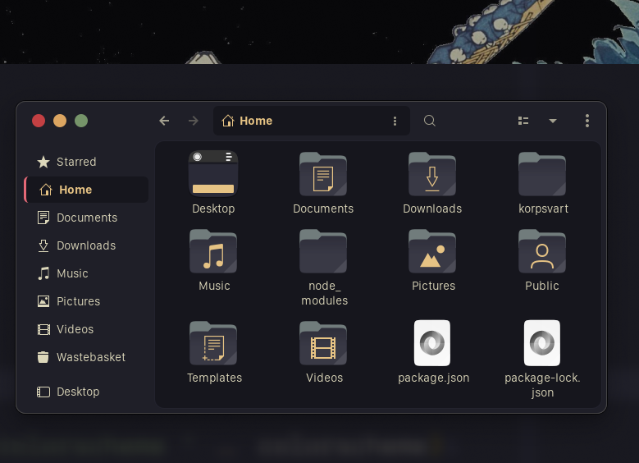The width and height of the screenshot is (639, 463).
Task: Open the Music folder in file grid
Action: (x=213, y=252)
